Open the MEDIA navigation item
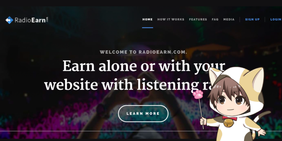This screenshot has height=141, width=282. [229, 19]
